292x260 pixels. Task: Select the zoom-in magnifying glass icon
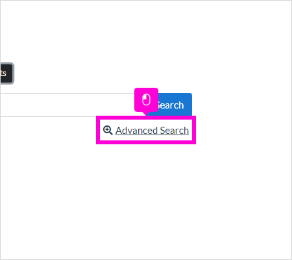pyautogui.click(x=108, y=131)
